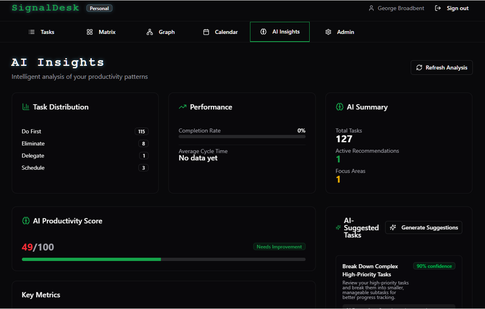Click the Tasks list icon
This screenshot has height=309, width=485.
32,32
